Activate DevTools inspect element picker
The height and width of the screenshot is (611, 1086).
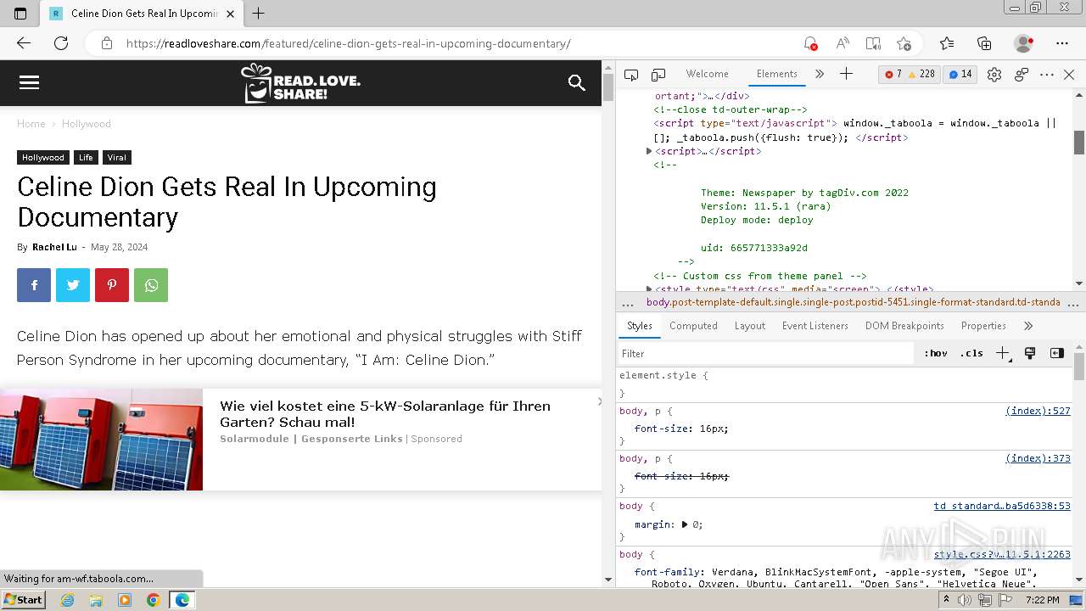click(x=631, y=75)
